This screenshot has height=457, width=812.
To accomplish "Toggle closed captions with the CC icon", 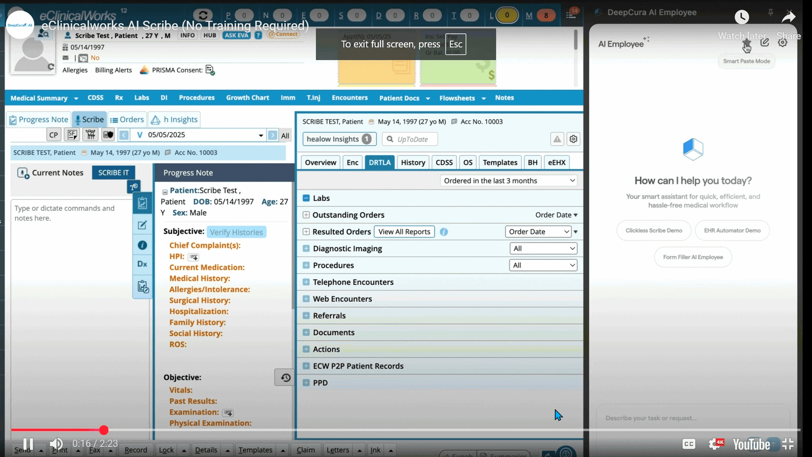I will point(689,444).
